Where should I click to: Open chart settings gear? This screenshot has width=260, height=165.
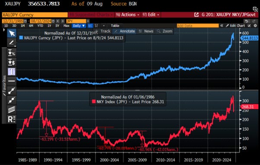(255, 26)
